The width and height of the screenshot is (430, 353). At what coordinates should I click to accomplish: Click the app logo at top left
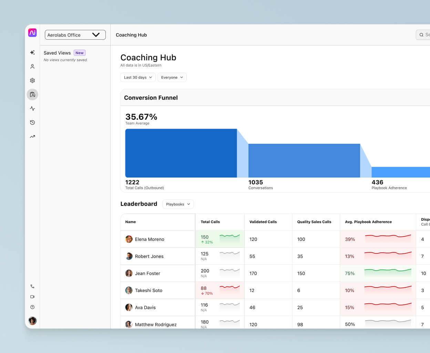coord(32,32)
